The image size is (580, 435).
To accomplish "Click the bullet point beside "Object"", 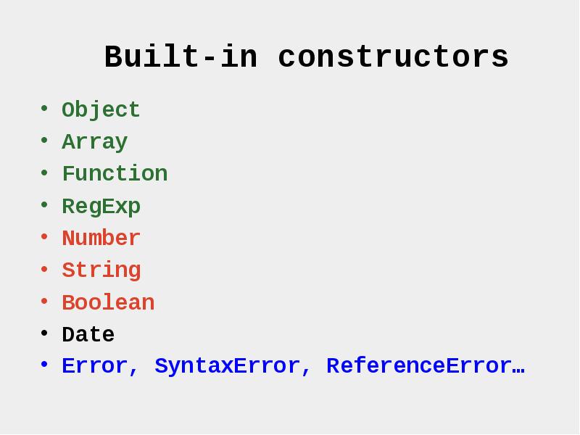I will coord(45,109).
